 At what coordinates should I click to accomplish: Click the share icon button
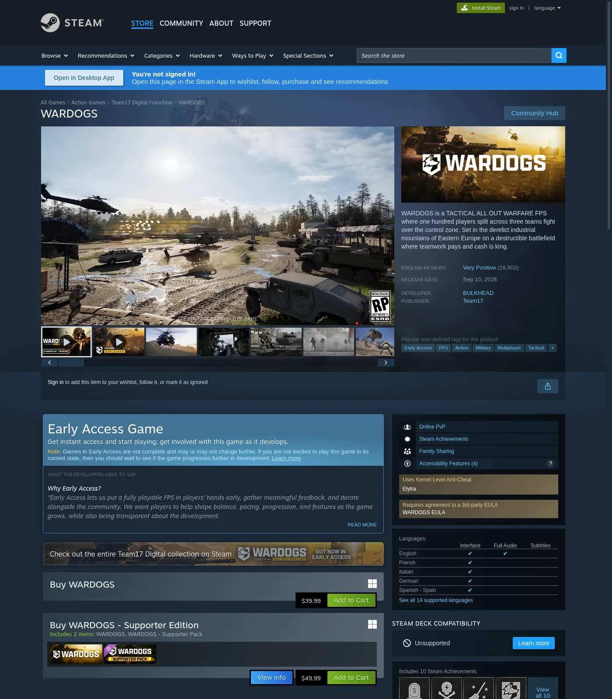[547, 386]
